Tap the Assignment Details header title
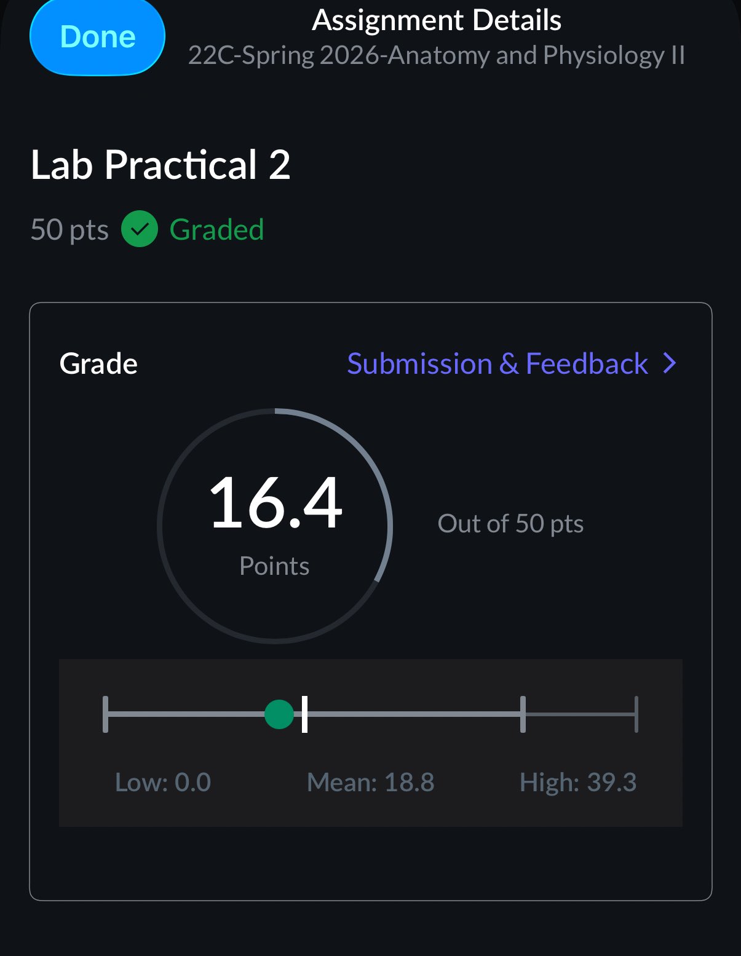The width and height of the screenshot is (741, 956). pos(437,20)
